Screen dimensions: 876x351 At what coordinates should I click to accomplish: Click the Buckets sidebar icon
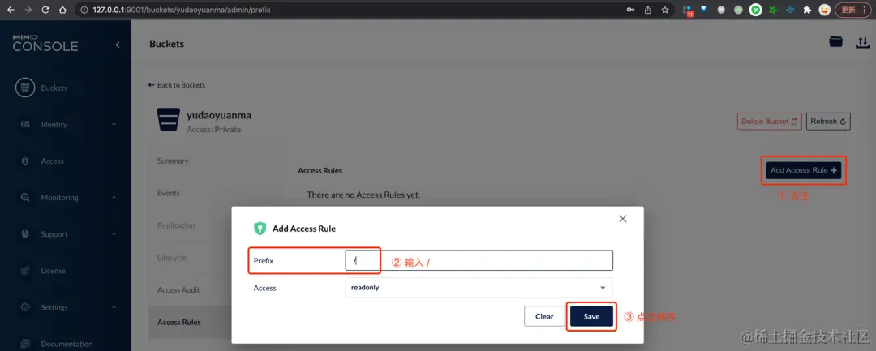click(24, 88)
